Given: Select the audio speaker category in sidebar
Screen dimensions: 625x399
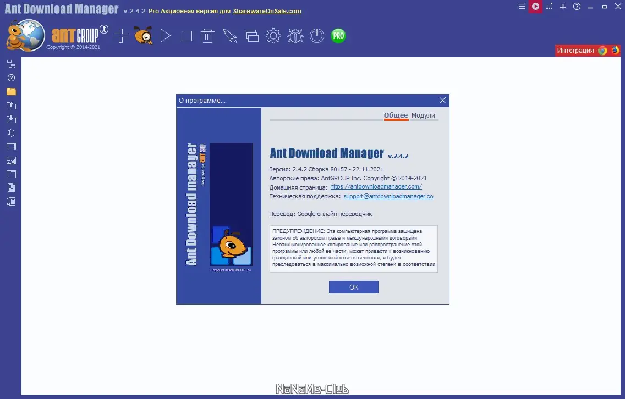Looking at the screenshot, I should click(x=11, y=133).
